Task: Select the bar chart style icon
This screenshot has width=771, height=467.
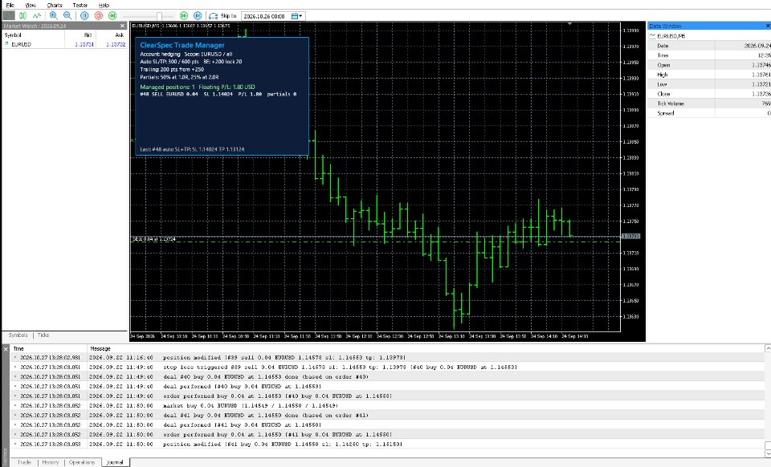Action: click(x=9, y=16)
